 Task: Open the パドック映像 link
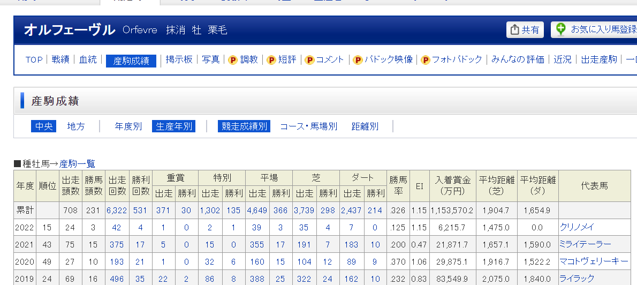389,60
